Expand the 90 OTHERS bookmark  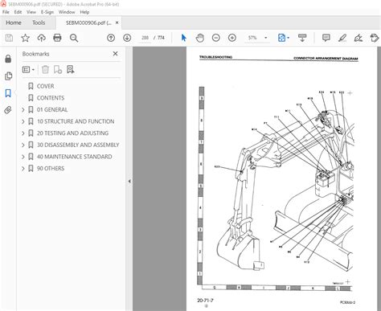click(x=23, y=169)
